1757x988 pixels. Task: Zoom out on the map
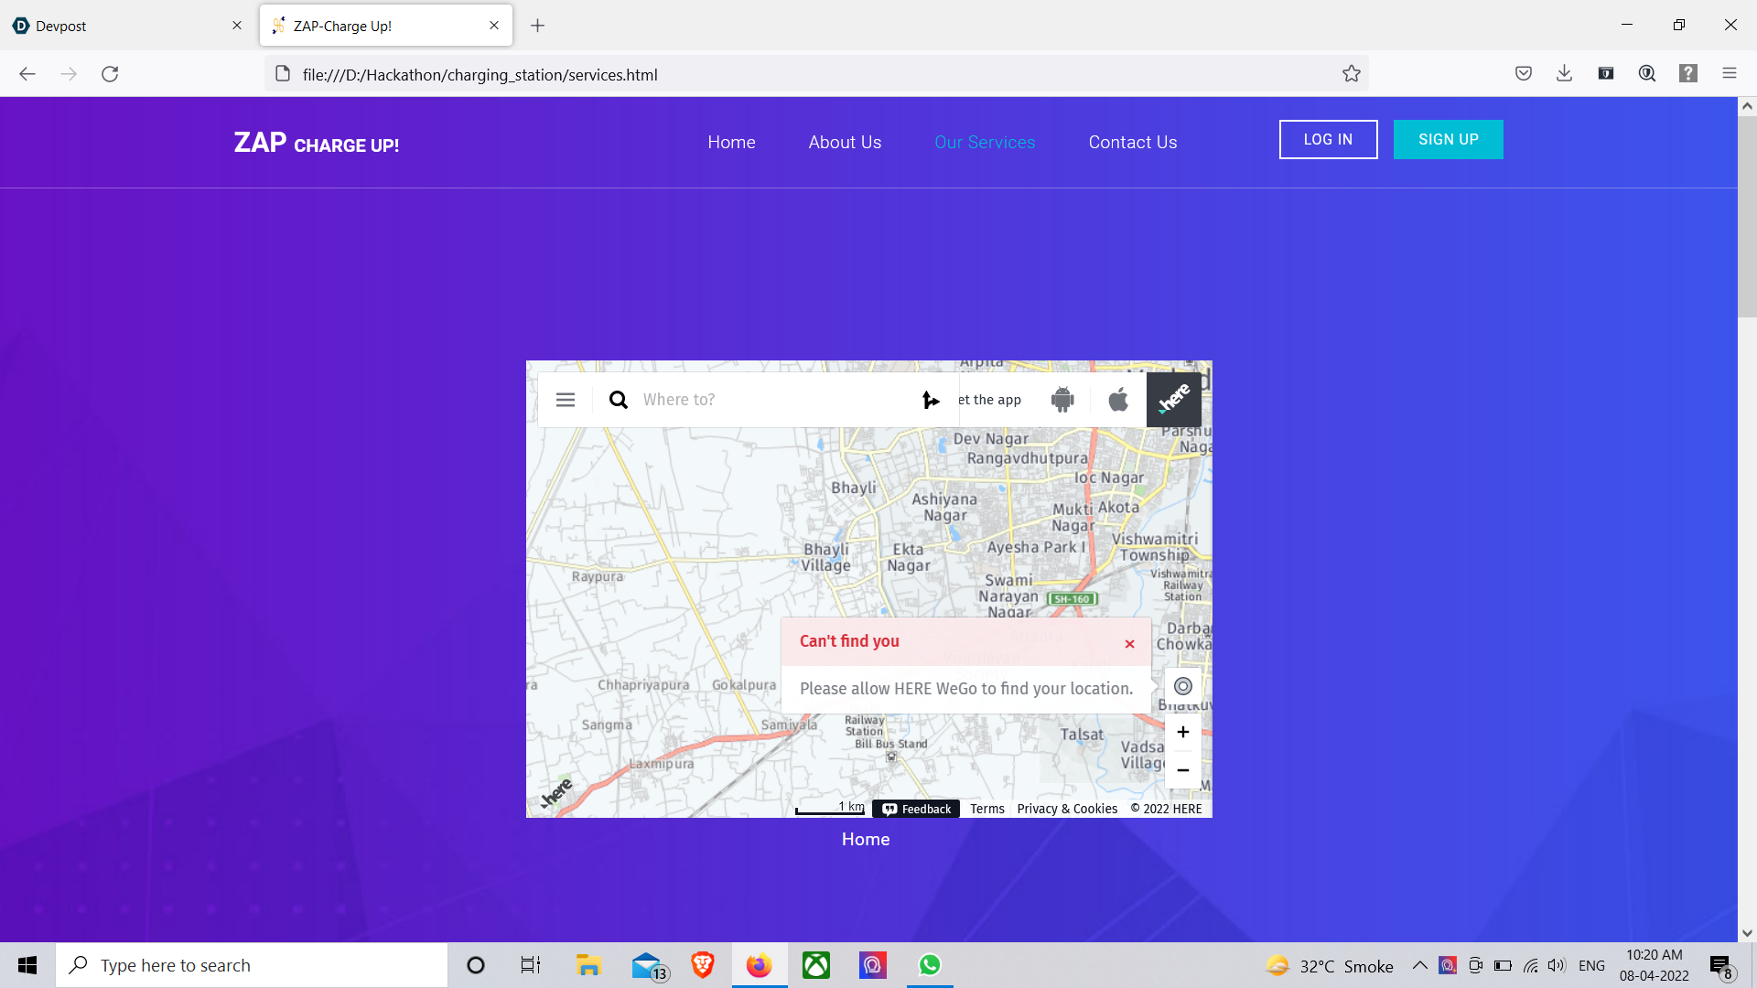tap(1182, 770)
